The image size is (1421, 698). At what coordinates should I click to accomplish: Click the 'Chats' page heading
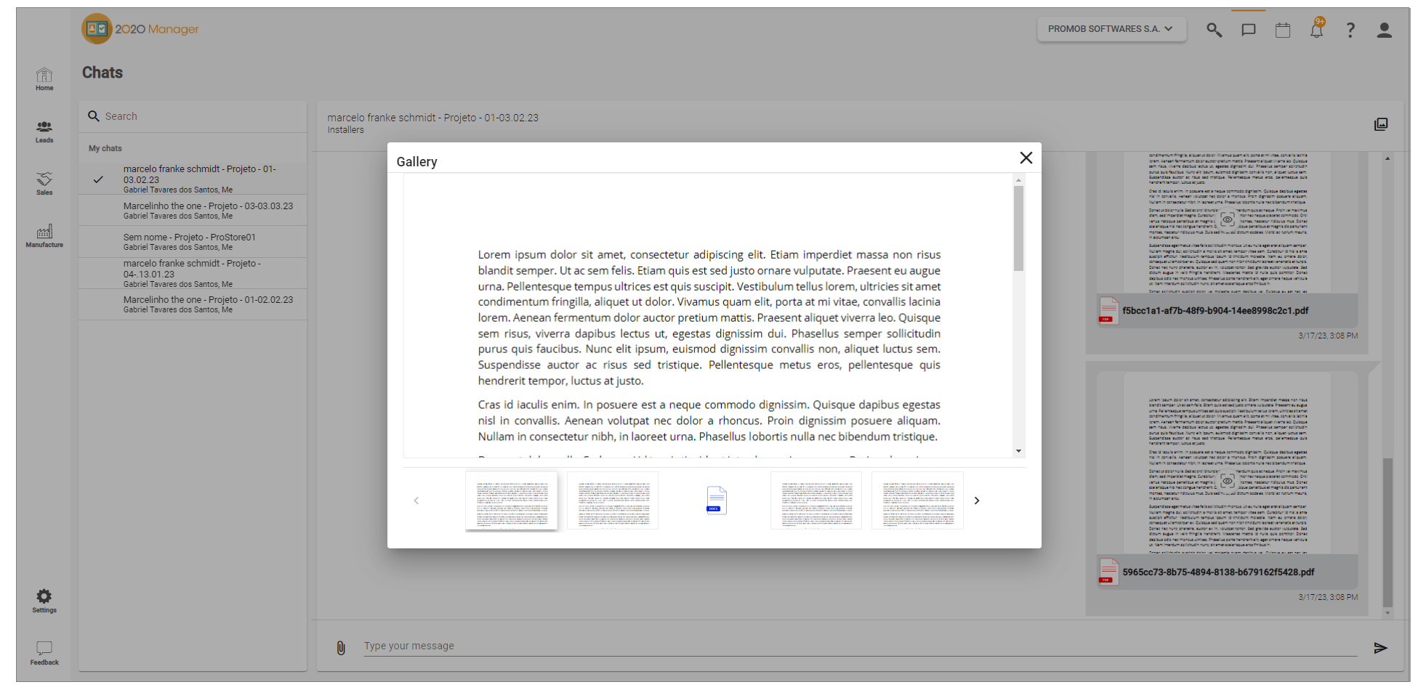(x=102, y=73)
